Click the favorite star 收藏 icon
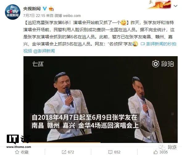 (x=17, y=152)
